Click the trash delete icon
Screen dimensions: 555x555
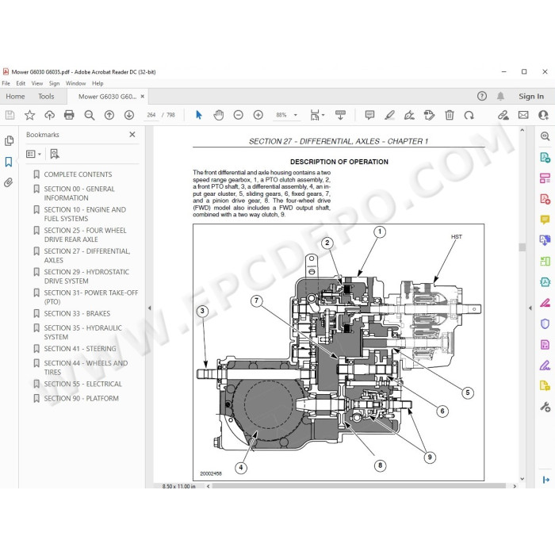click(450, 115)
